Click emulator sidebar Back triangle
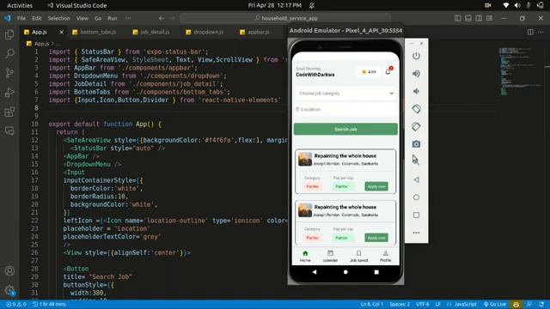Viewport: 550px width, 309px height. point(416,179)
